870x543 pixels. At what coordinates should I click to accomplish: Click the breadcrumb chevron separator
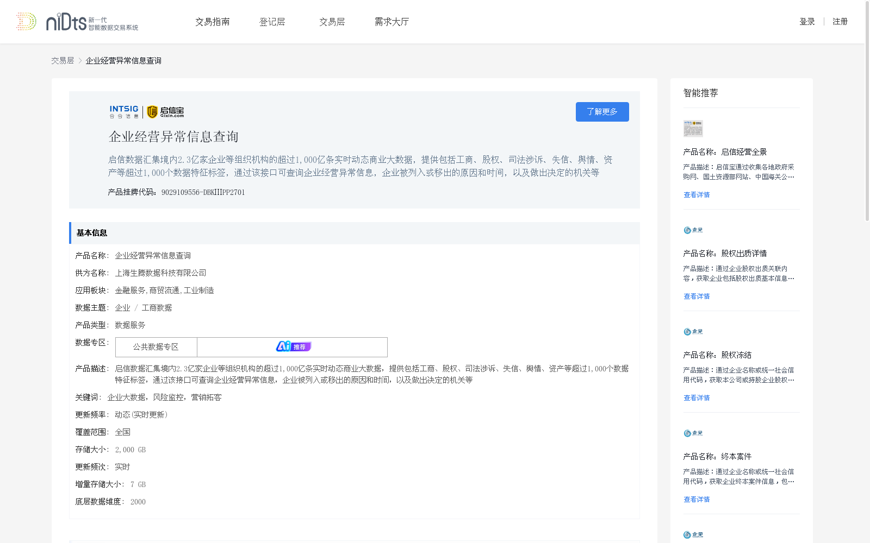click(x=80, y=61)
